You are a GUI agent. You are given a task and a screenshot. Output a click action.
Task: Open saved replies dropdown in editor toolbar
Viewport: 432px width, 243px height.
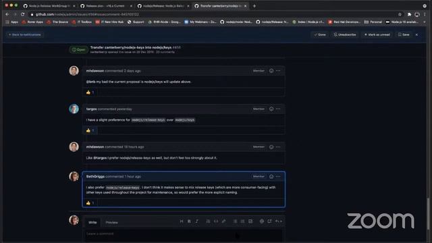point(279,221)
